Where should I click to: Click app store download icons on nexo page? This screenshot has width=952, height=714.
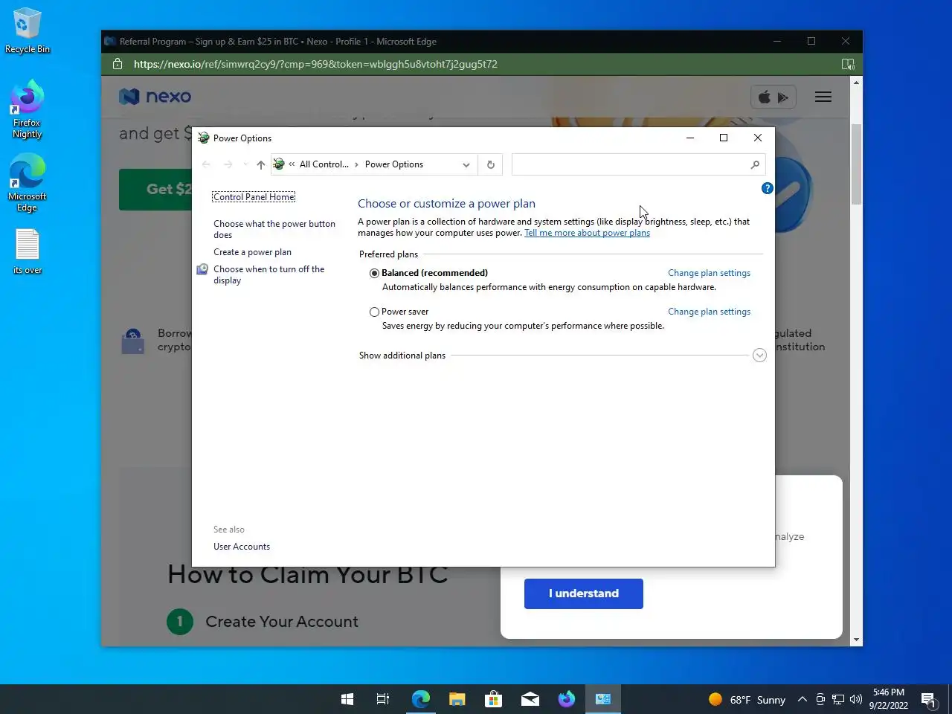773,97
